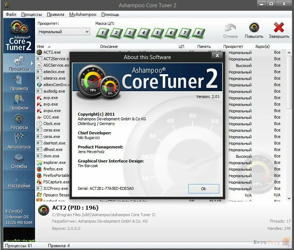
Task: Open the Процессы menu
Action: [x=31, y=14]
